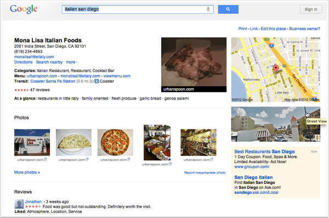
Task: Open the Street View panorama image
Action: pyautogui.click(x=275, y=124)
